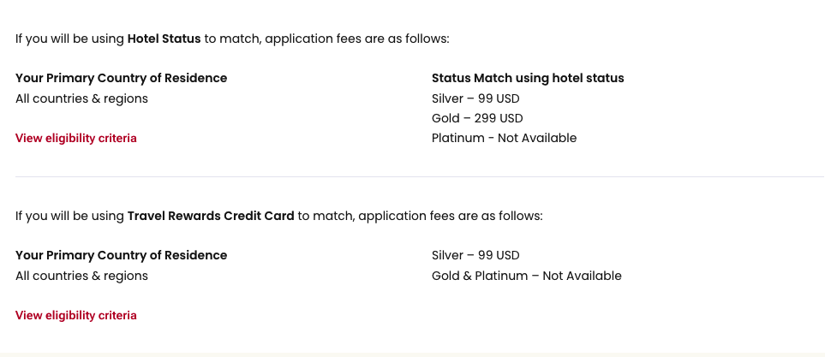Click the horizontal divider line between sections
The width and height of the screenshot is (825, 357).
(x=420, y=176)
